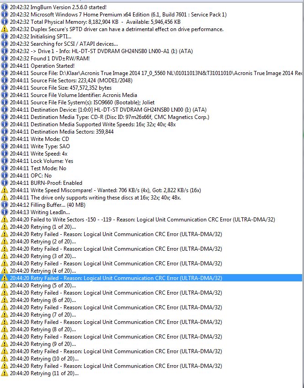Click info icon beside 'Write Speed: 4x'

tap(5, 154)
